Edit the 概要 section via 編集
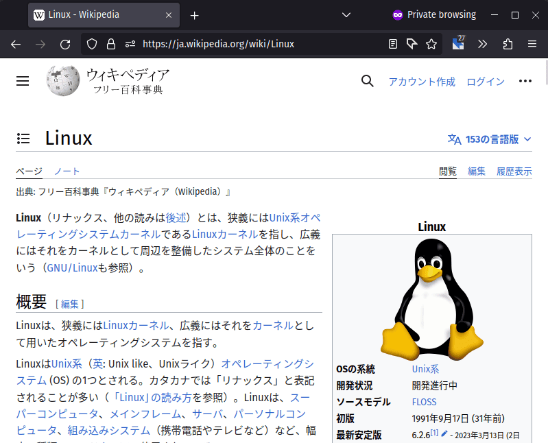The width and height of the screenshot is (548, 443). 69,304
